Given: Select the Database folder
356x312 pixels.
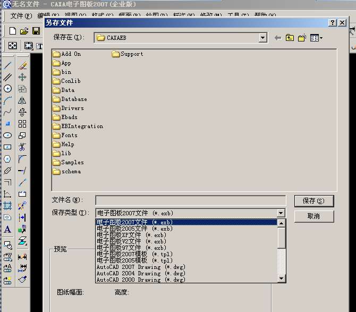Looking at the screenshot, I should (x=70, y=99).
